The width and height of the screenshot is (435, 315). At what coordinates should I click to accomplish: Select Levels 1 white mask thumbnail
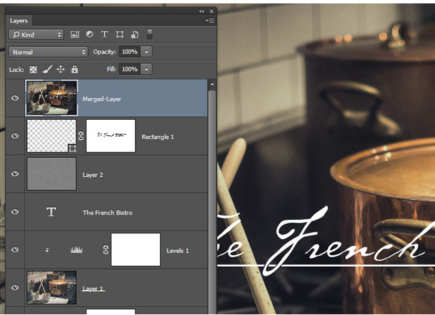click(135, 250)
